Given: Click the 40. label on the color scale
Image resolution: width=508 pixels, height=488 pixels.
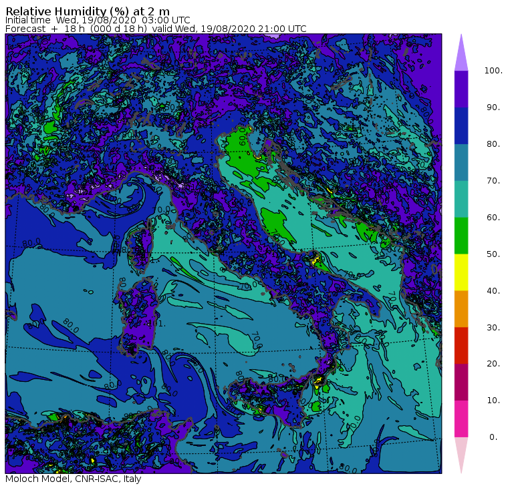Looking at the screenshot, I should tap(493, 291).
